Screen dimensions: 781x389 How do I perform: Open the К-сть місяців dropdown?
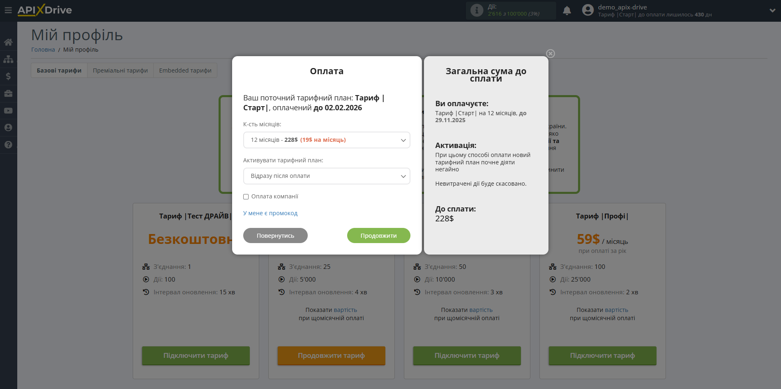(x=327, y=140)
